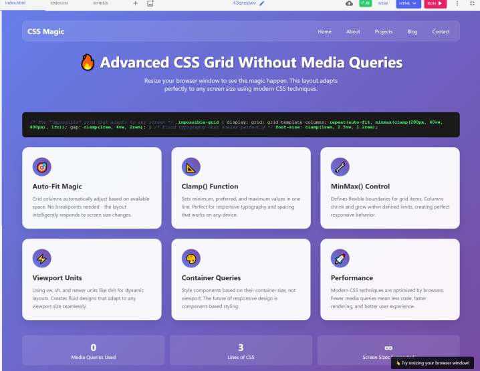
Task: Click the image upload icon beside plus
Action: (150, 3)
